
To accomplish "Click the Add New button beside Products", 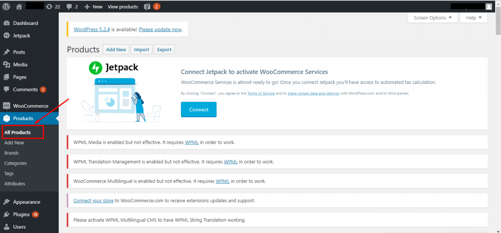I will coord(116,49).
